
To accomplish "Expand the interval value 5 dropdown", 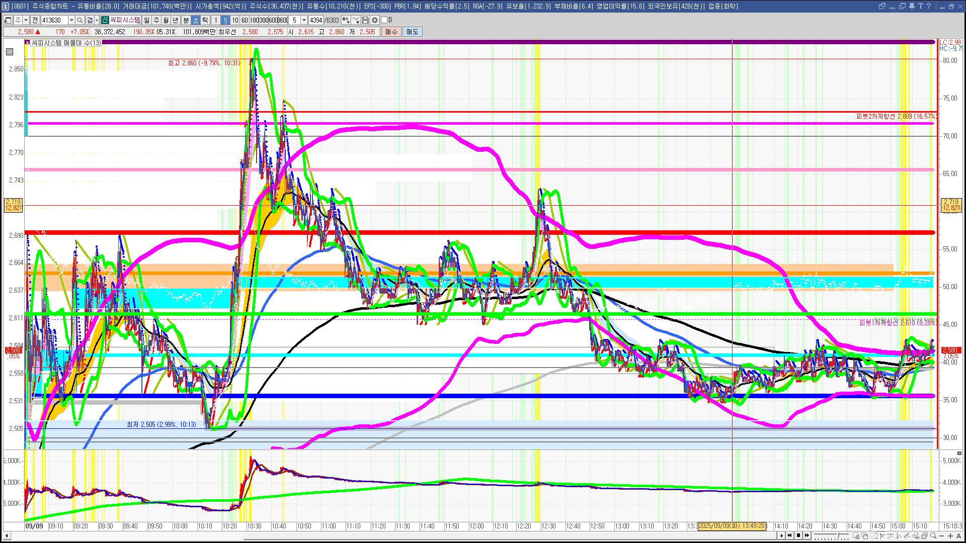I will (x=304, y=20).
